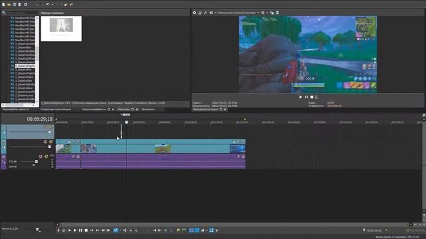Toggle Loop Playback in the transport bar
Screen dimensions: 426x239
pos(64,230)
